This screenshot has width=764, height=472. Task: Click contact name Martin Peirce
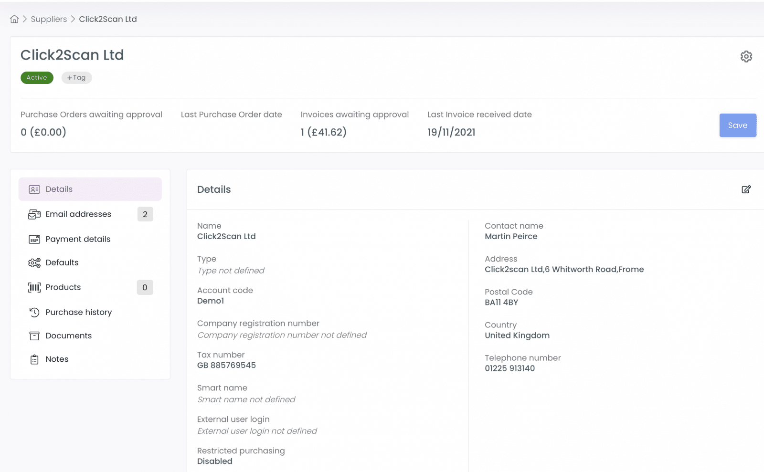tap(511, 236)
